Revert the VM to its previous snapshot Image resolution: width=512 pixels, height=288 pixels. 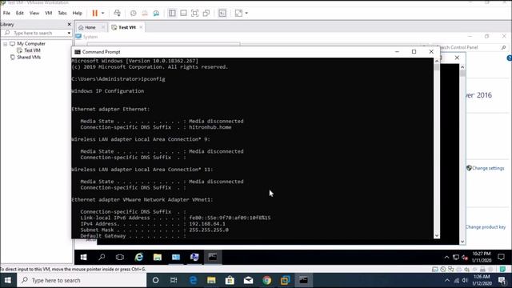coord(145,13)
